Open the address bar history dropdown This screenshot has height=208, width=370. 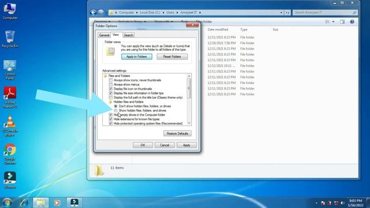281,12
